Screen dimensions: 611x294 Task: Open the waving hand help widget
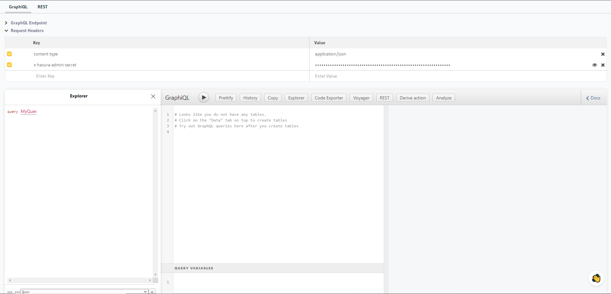pyautogui.click(x=596, y=278)
